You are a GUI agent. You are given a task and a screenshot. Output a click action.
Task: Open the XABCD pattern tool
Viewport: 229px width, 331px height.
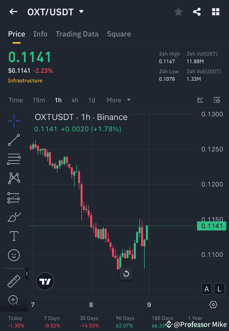tap(14, 178)
